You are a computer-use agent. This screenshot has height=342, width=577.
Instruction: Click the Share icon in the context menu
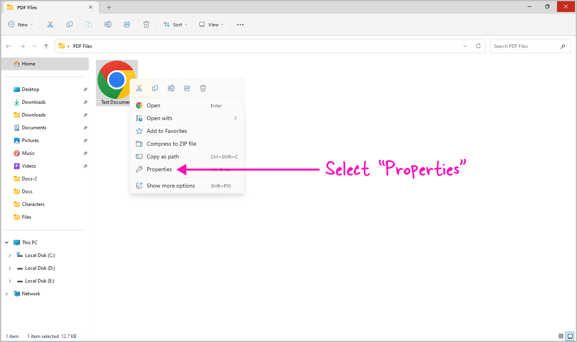[187, 88]
